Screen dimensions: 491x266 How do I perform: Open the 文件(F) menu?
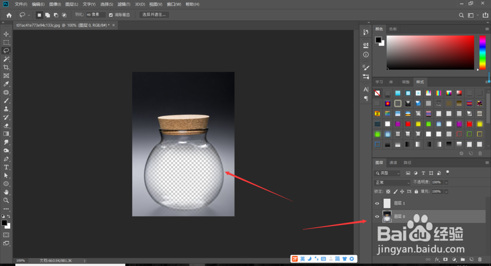21,4
